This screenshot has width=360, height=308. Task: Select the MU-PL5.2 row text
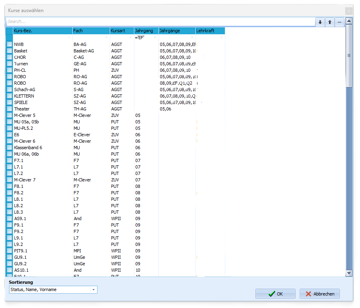[x=23, y=128]
